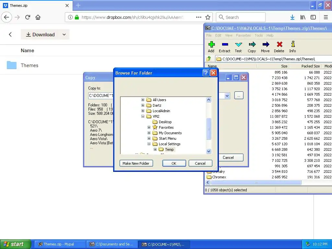Expand the LocalAdmin folder node

tap(143, 111)
